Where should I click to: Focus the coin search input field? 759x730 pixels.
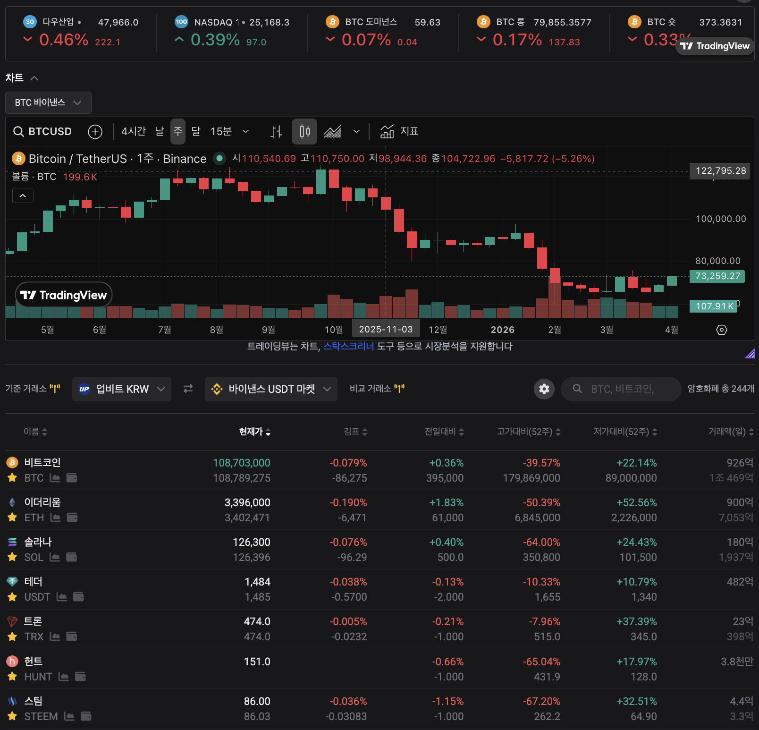coord(621,389)
